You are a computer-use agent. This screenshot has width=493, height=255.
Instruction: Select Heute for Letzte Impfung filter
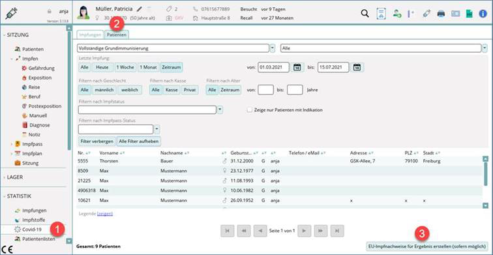102,67
